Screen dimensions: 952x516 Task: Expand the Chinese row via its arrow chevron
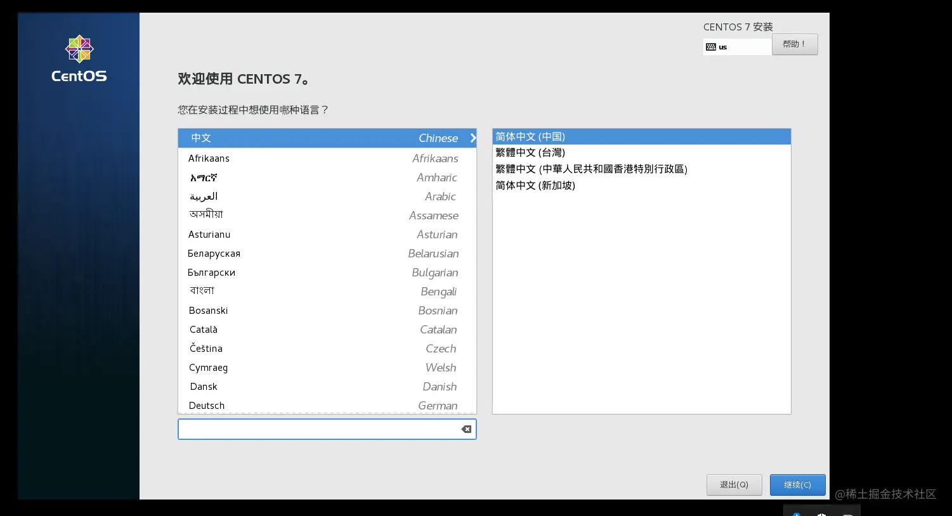472,138
